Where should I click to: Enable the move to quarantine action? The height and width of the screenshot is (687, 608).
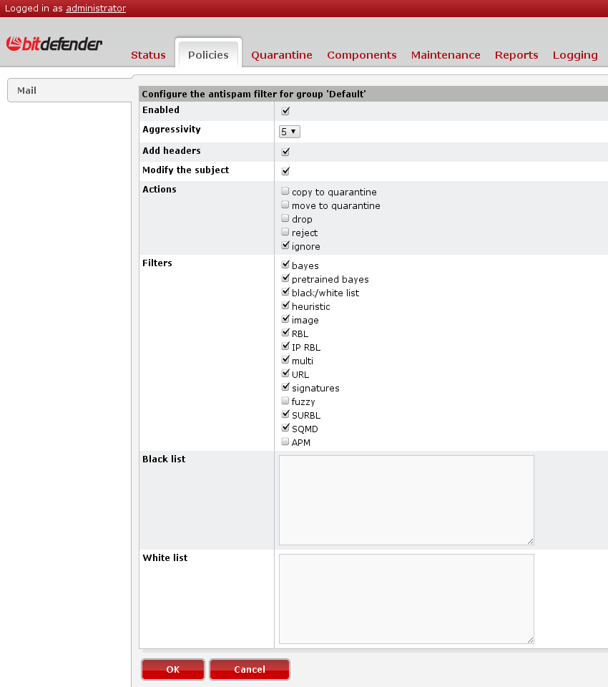coord(285,205)
